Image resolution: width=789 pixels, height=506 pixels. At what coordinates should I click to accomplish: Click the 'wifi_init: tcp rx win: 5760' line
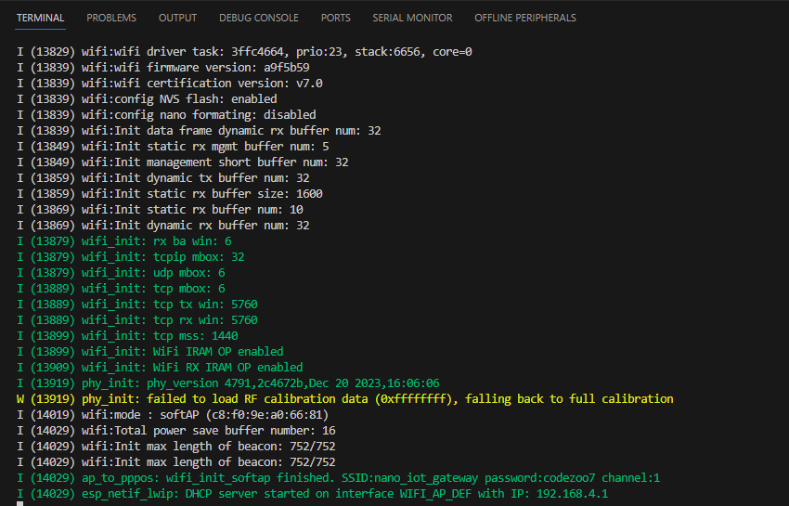[137, 319]
